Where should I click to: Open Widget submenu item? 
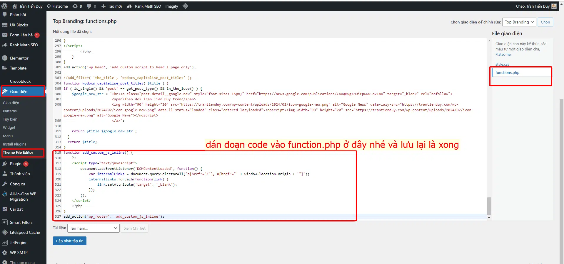coord(9,127)
